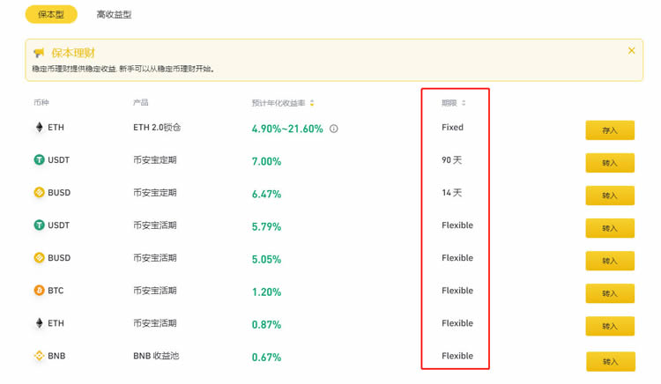Switch to 高收益型 tab

tap(114, 15)
